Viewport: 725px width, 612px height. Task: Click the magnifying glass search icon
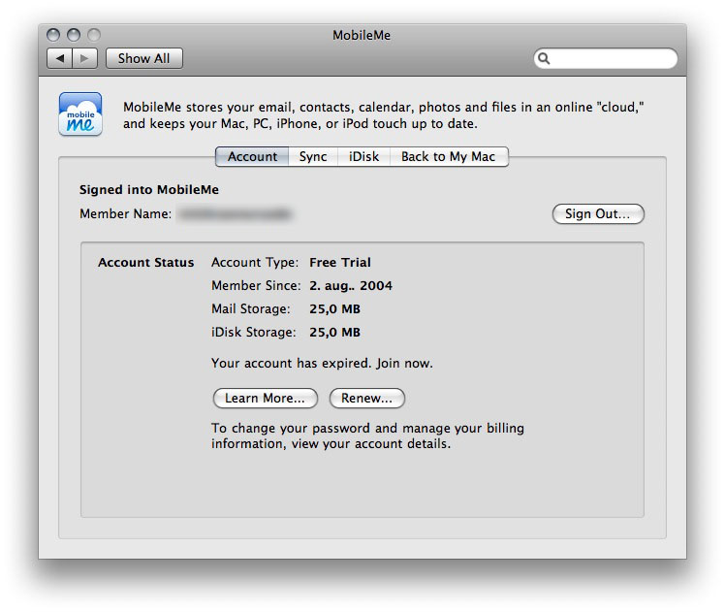(x=544, y=58)
